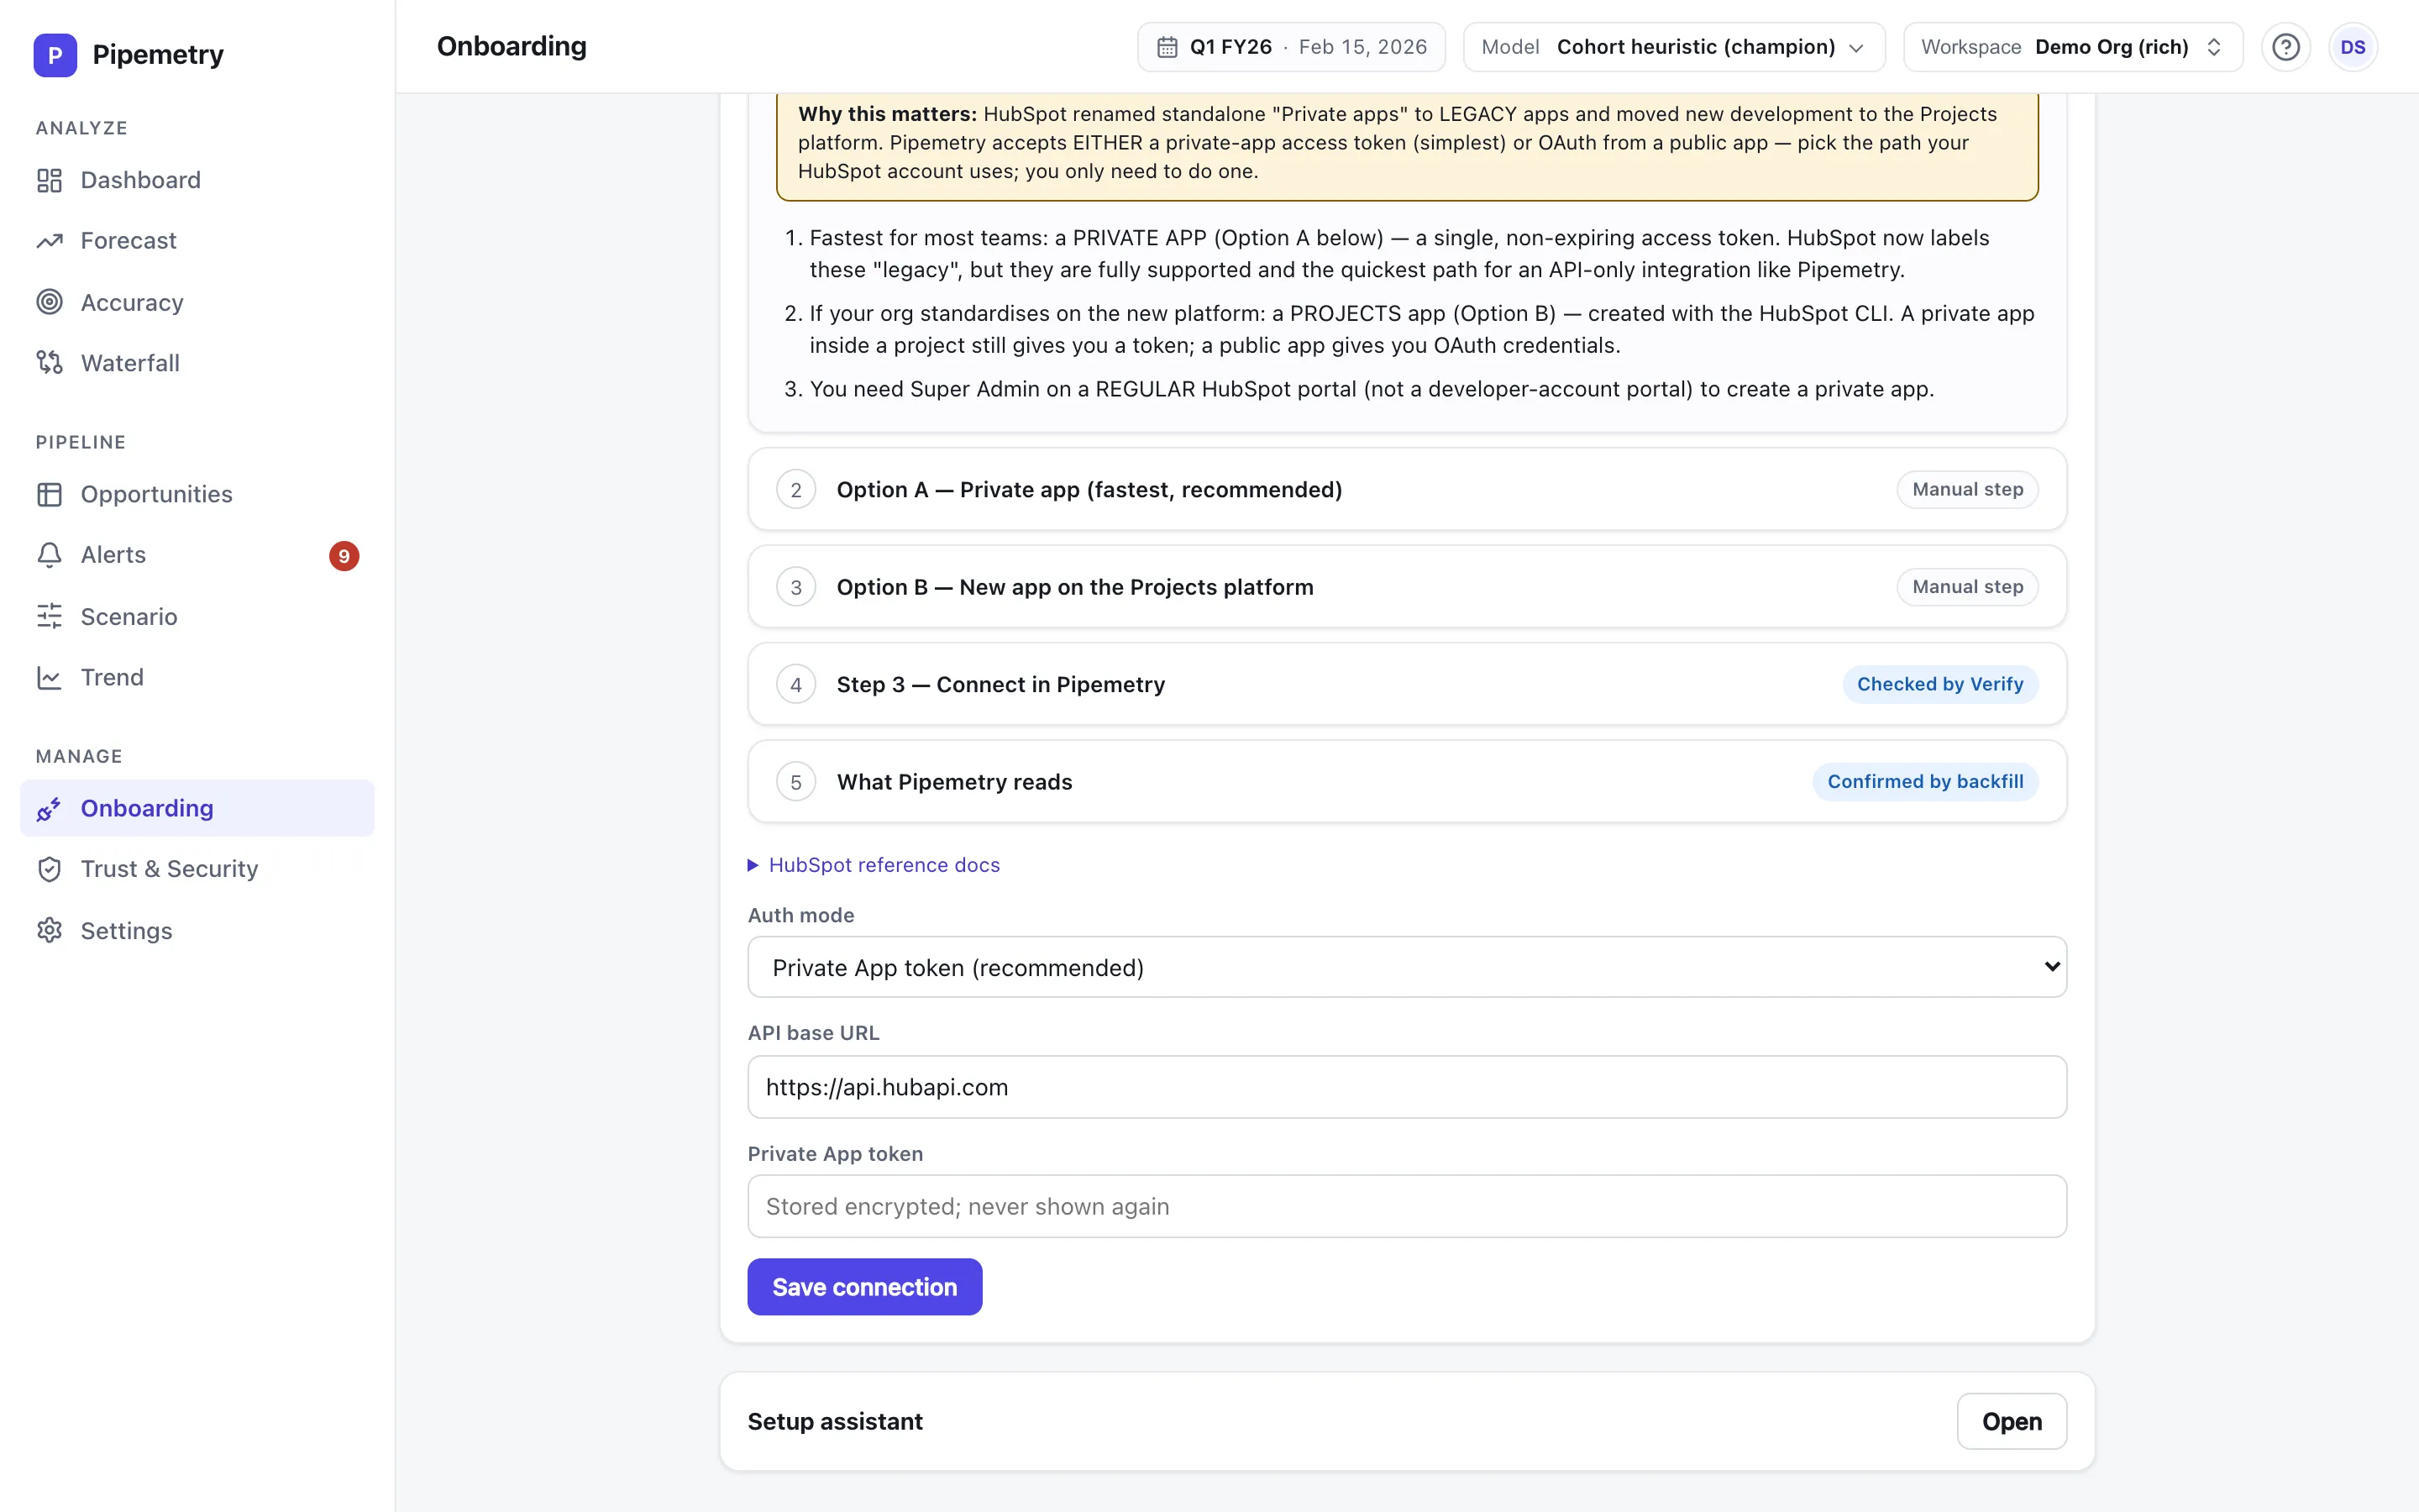Open the Scenario page
The image size is (2419, 1512).
click(197, 616)
